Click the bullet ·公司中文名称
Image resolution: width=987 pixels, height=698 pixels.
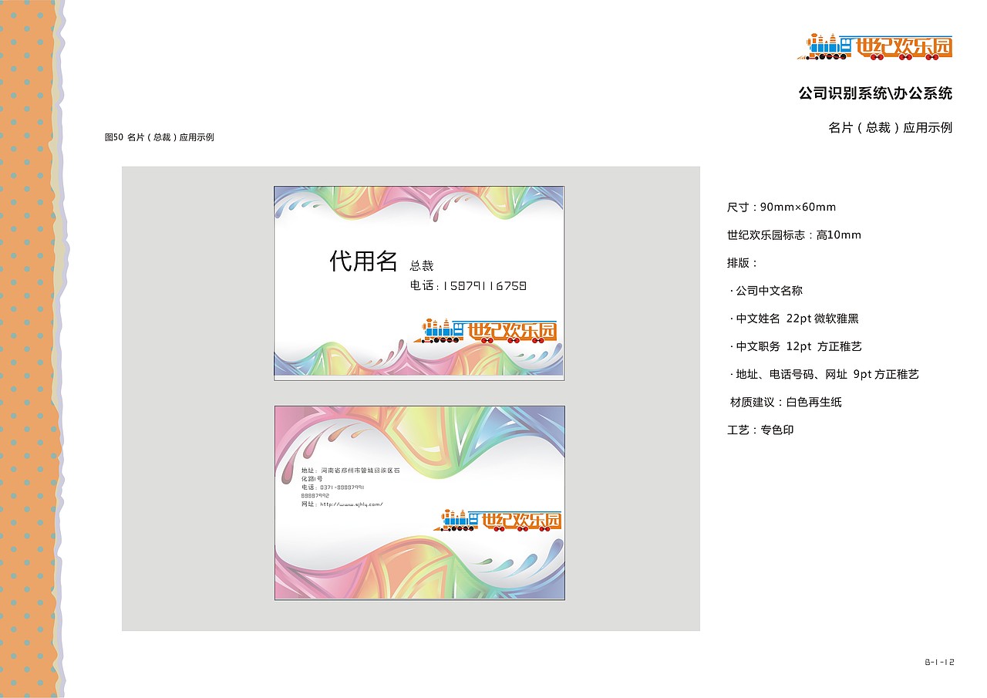[766, 291]
